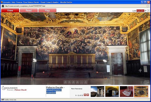
Task: Switch to the Read tab
Action: point(29,11)
